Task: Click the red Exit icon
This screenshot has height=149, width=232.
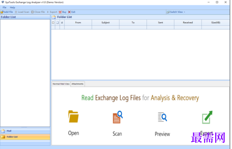Action: [69, 12]
